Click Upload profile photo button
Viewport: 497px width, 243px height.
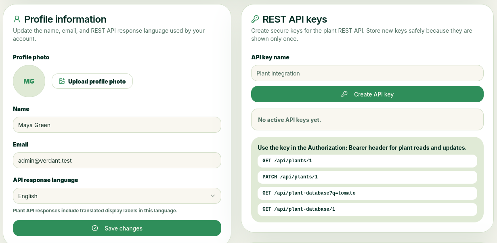click(x=92, y=81)
